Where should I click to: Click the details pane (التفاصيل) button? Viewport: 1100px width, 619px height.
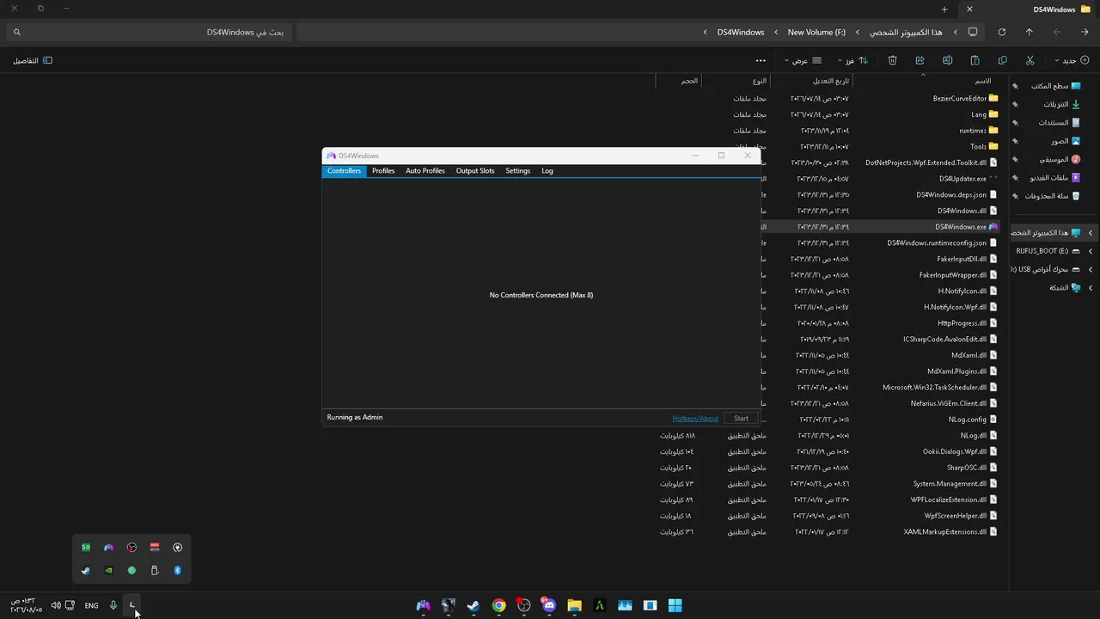pos(33,60)
